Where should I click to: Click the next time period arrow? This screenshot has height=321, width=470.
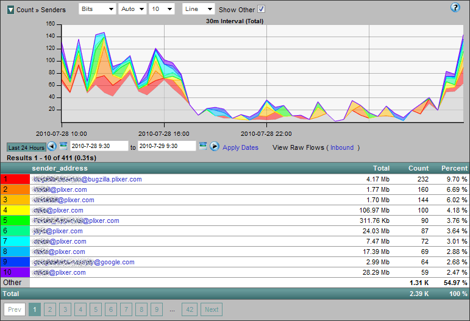(215, 146)
